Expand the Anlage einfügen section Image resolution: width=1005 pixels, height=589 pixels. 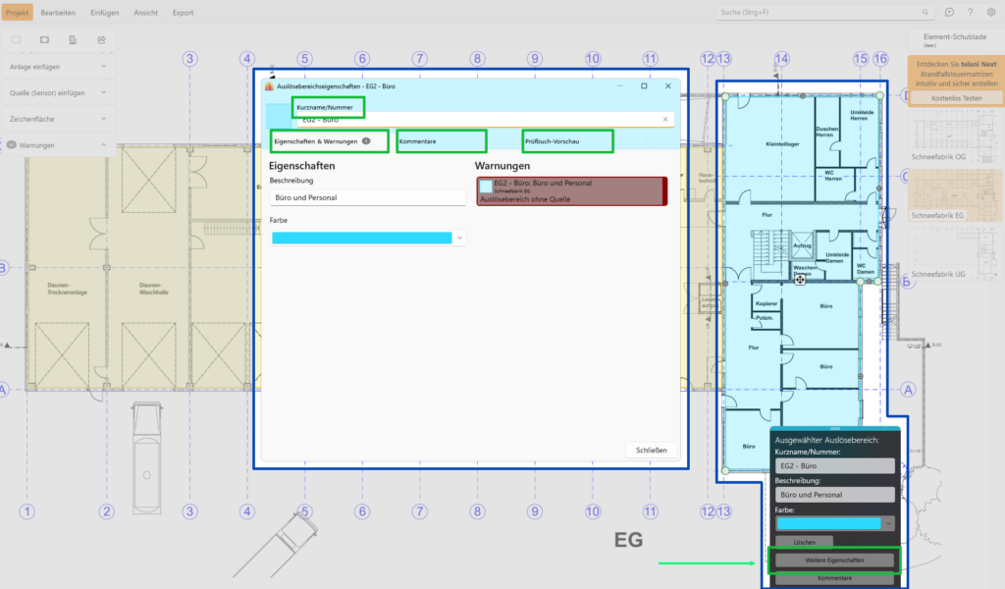104,67
